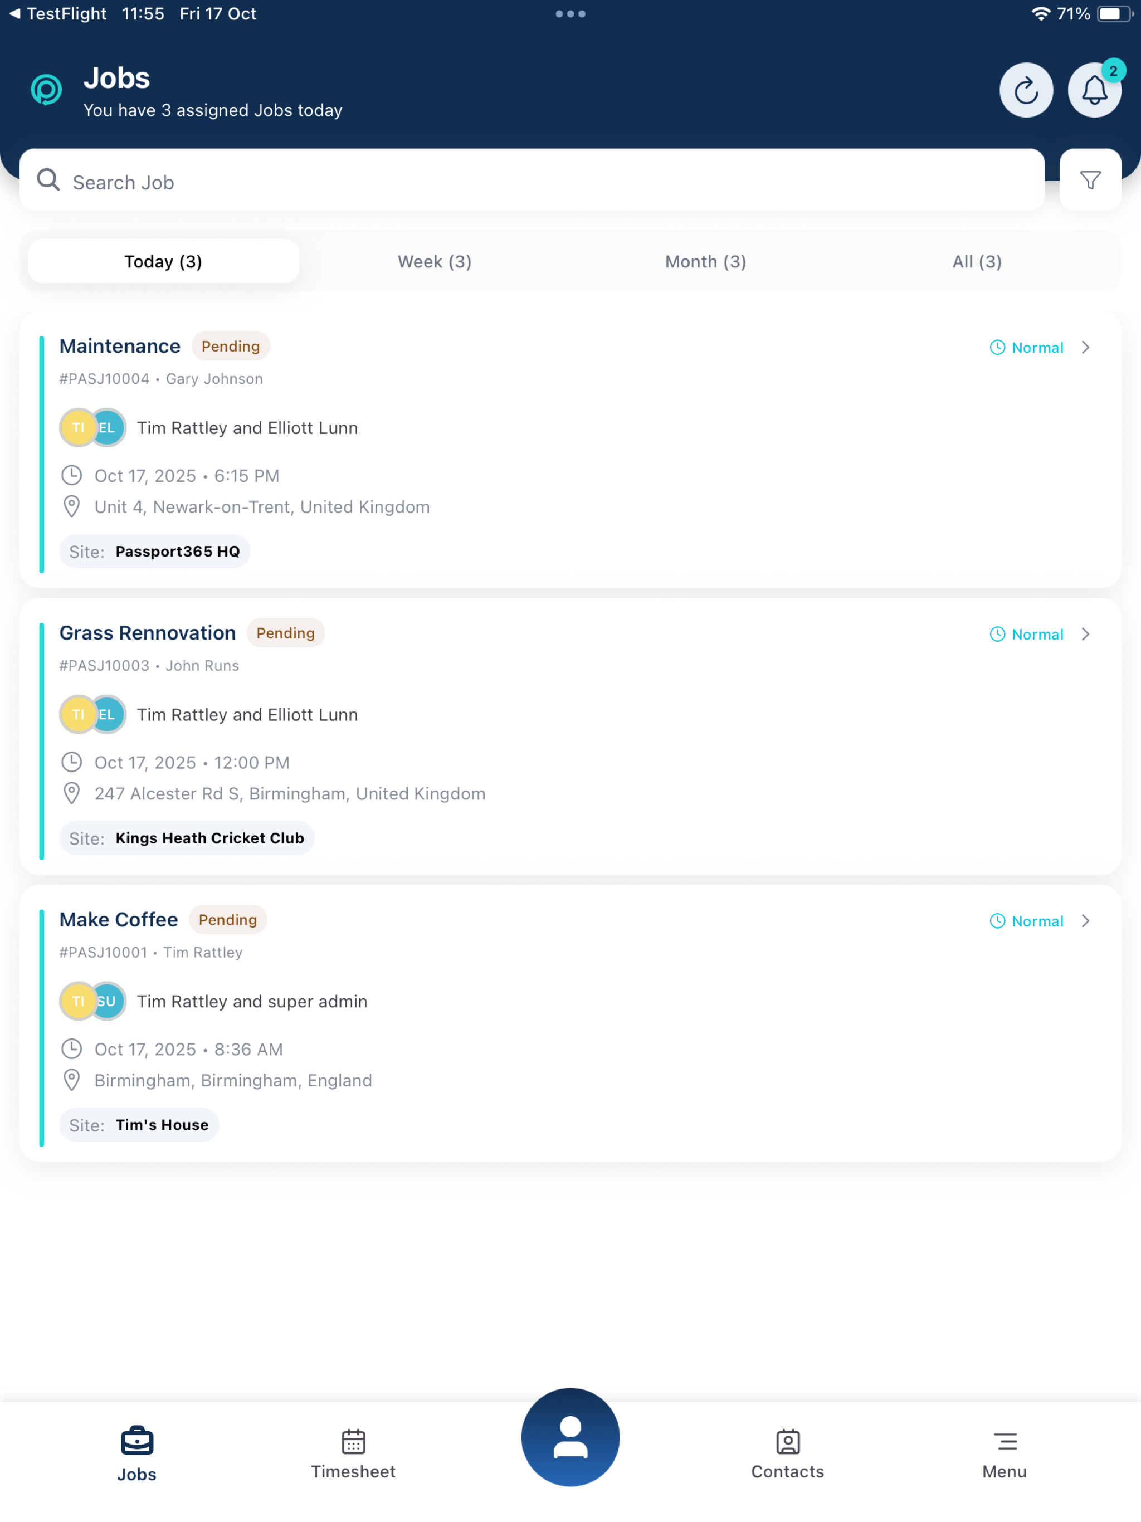Expand Maintenance job with chevron arrow
The image size is (1141, 1522).
[1085, 348]
